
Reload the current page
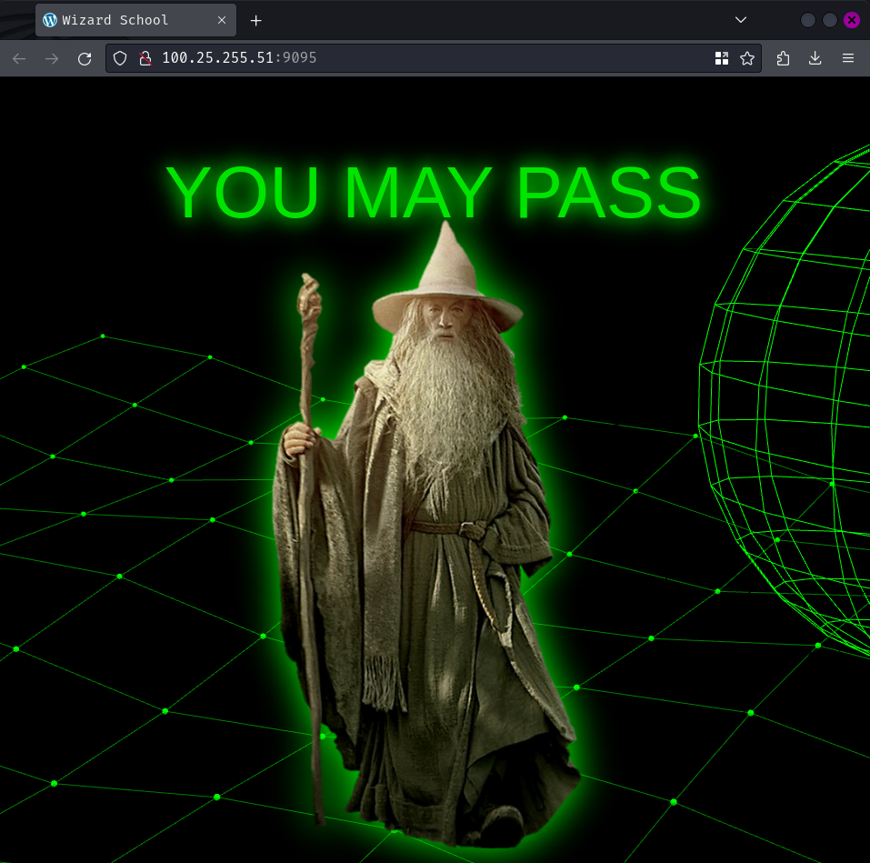[x=85, y=58]
